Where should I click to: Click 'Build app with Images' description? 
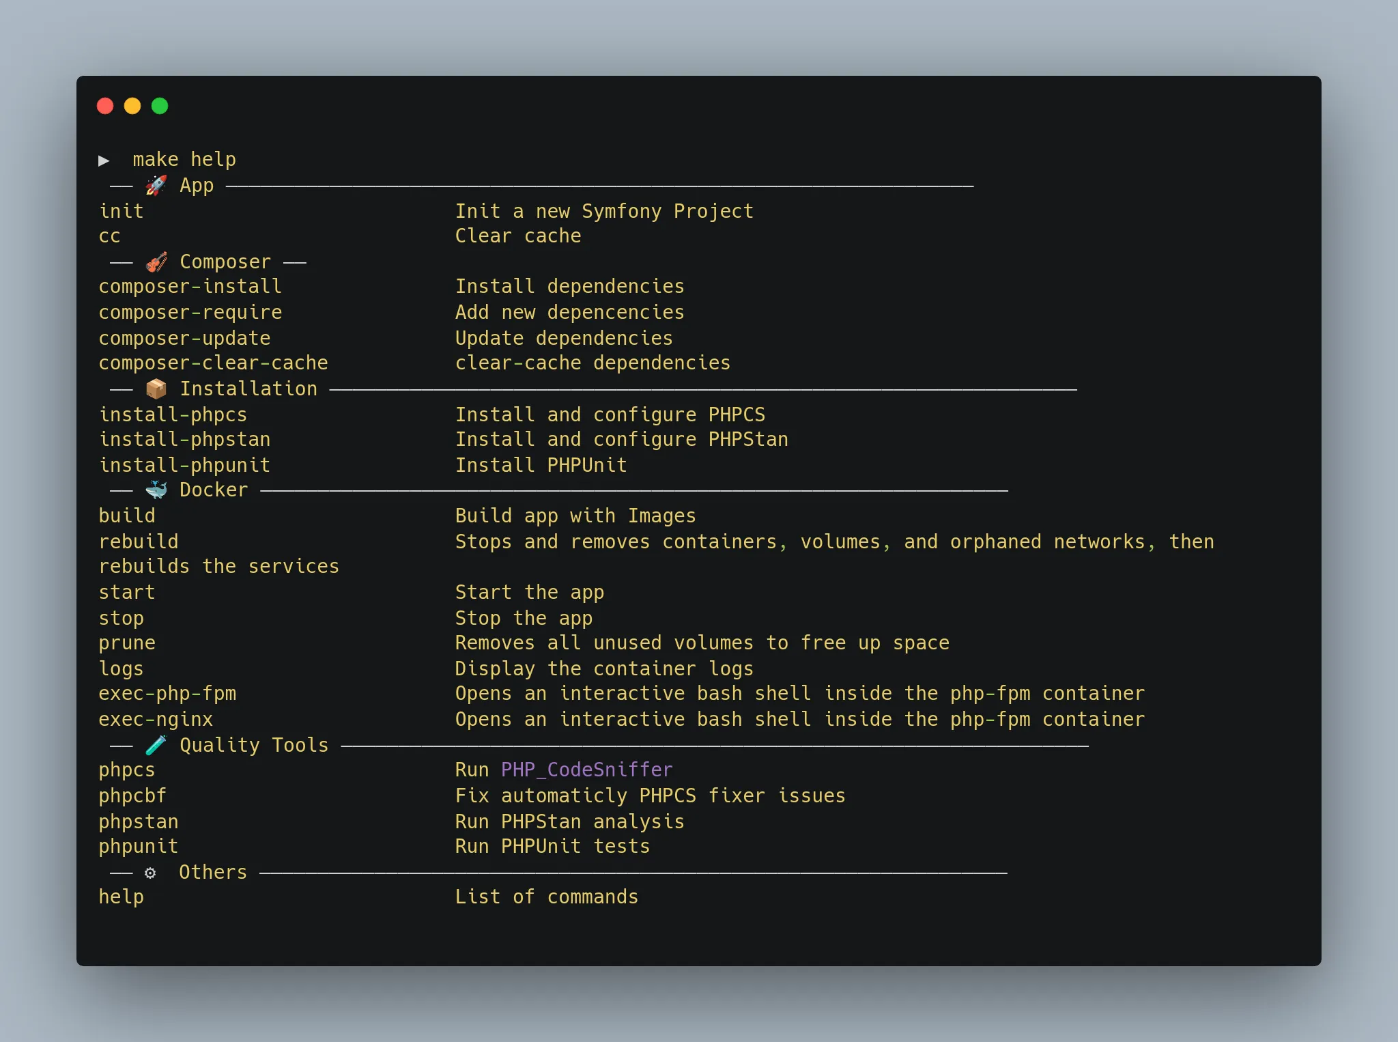(575, 516)
